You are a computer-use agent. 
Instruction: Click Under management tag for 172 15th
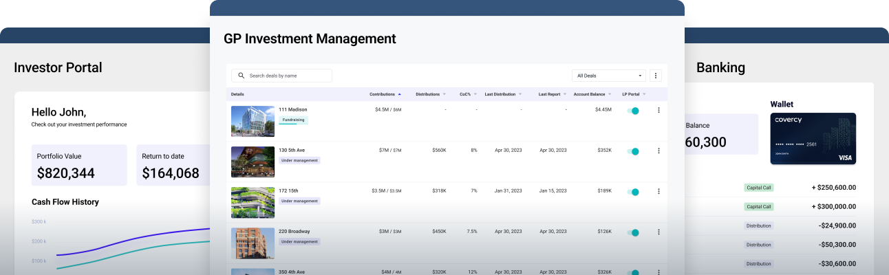pos(299,201)
